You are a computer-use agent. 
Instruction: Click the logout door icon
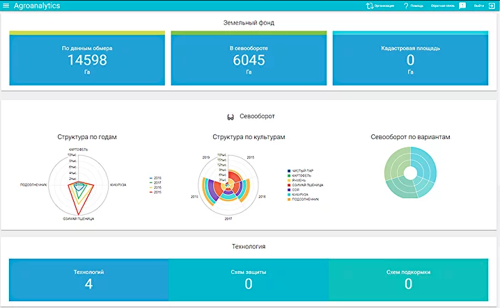[x=492, y=6]
